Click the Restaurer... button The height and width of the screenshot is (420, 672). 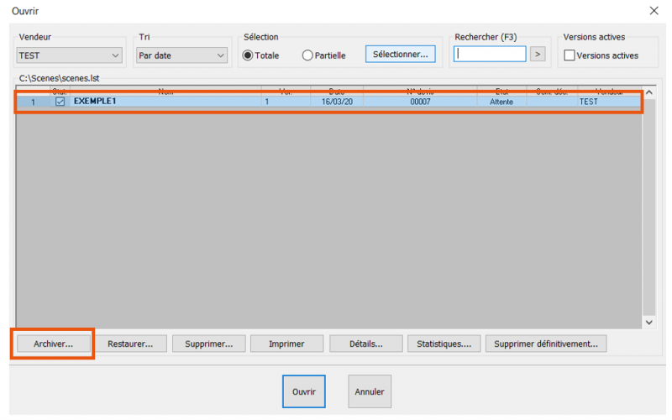(x=130, y=344)
